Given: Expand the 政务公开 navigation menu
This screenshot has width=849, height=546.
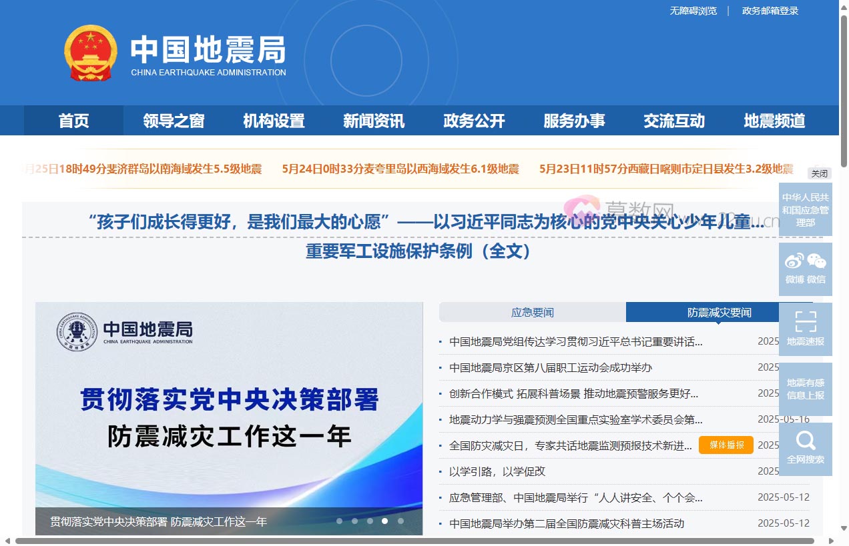Looking at the screenshot, I should pyautogui.click(x=473, y=121).
